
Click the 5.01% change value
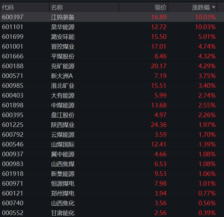[x=207, y=37]
